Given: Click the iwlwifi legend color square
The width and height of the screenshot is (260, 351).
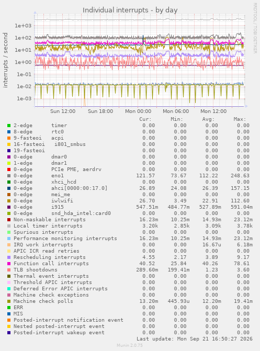Looking at the screenshot, I should pos(9,201).
